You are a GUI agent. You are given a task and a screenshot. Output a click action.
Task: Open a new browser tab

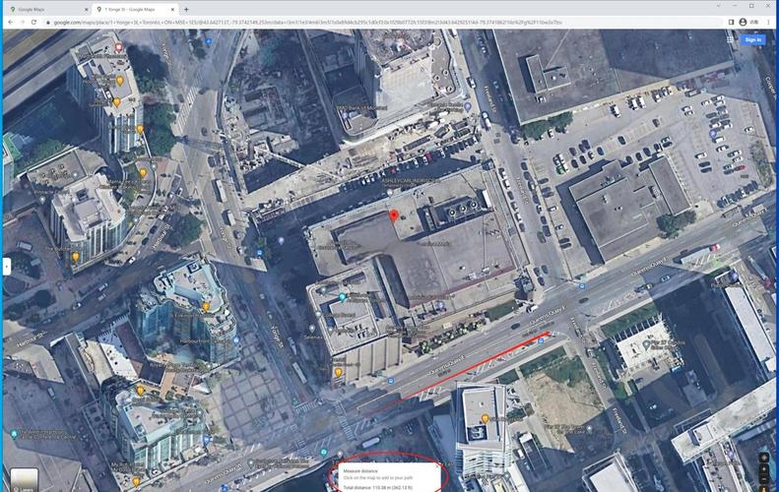tap(187, 9)
